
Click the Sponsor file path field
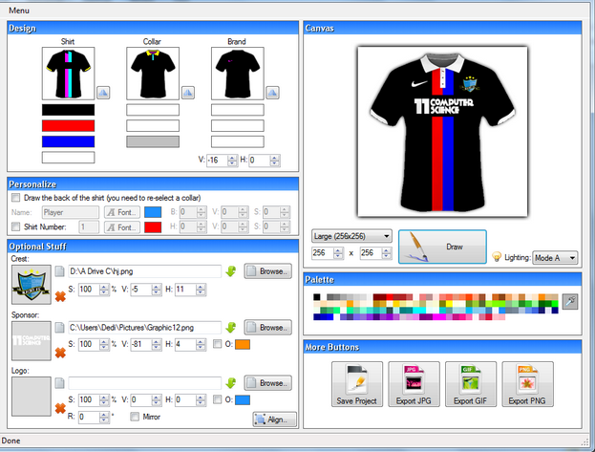pos(144,328)
